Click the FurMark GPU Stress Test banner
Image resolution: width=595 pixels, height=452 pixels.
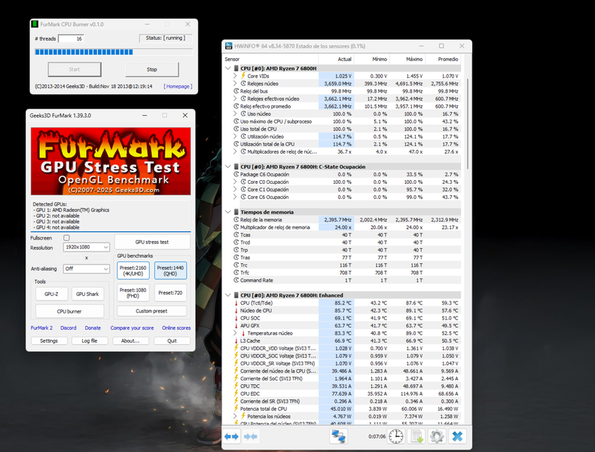point(111,162)
